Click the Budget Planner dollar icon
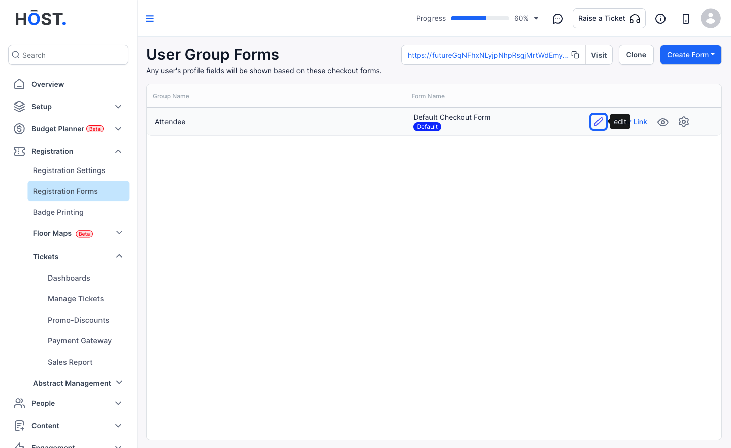This screenshot has width=731, height=448. 19,129
